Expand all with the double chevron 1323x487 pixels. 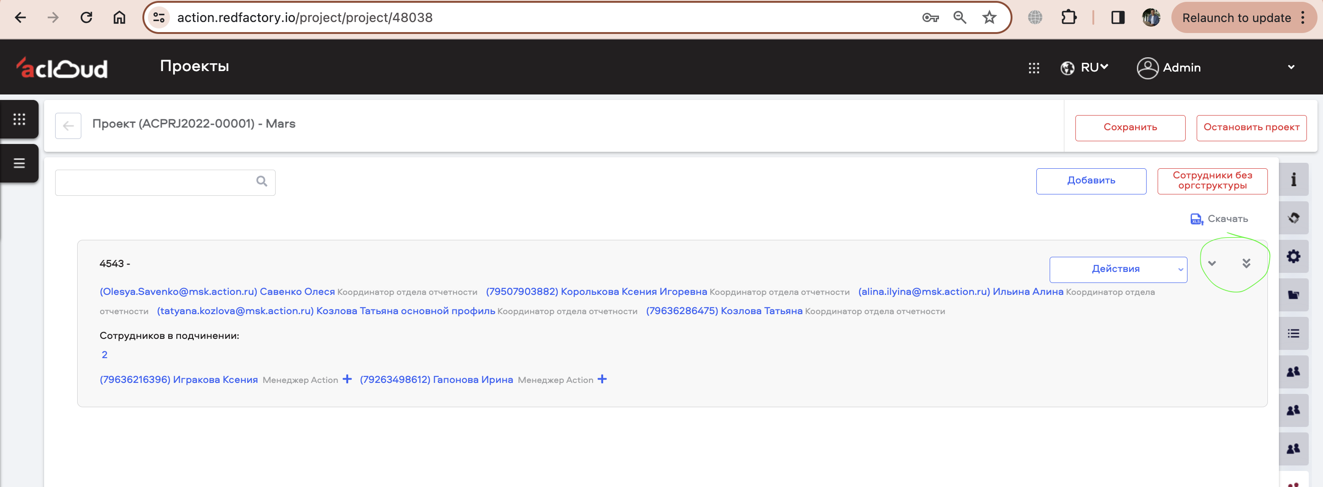pos(1246,264)
